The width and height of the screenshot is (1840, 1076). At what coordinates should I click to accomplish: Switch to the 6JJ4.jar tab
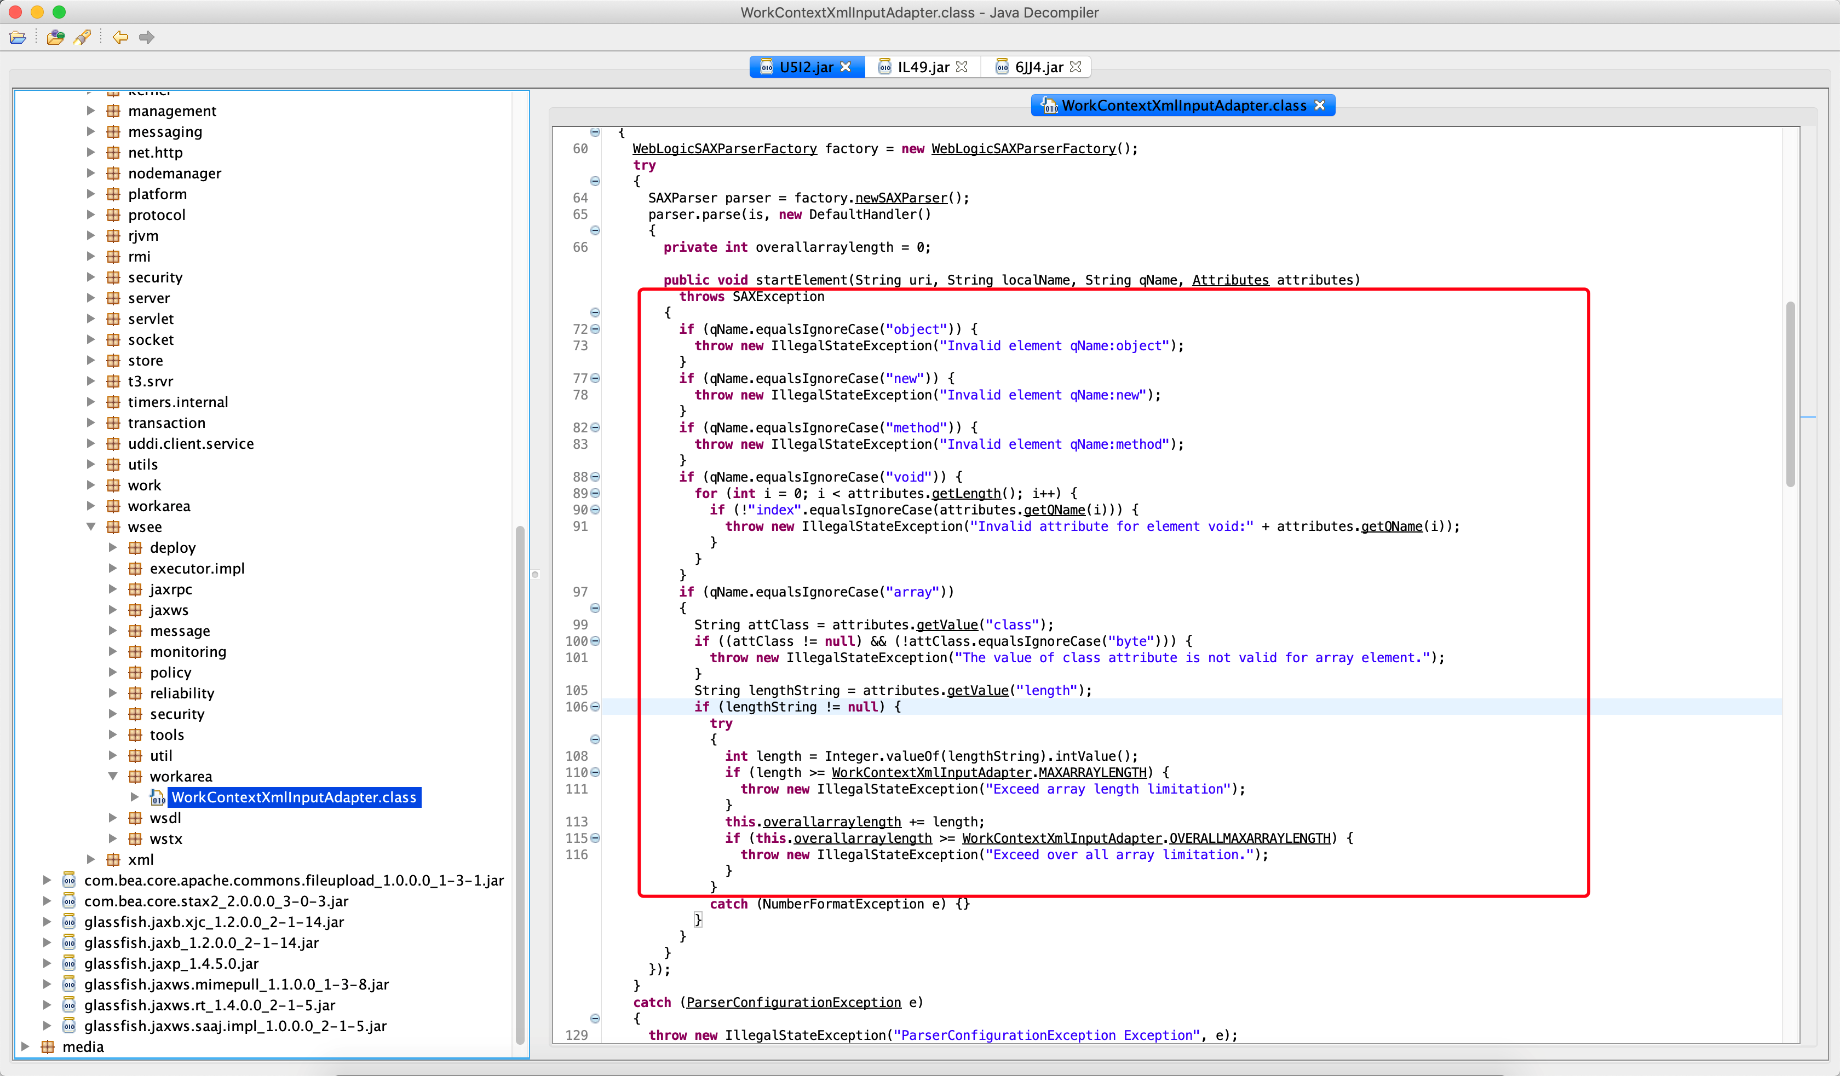point(1038,67)
